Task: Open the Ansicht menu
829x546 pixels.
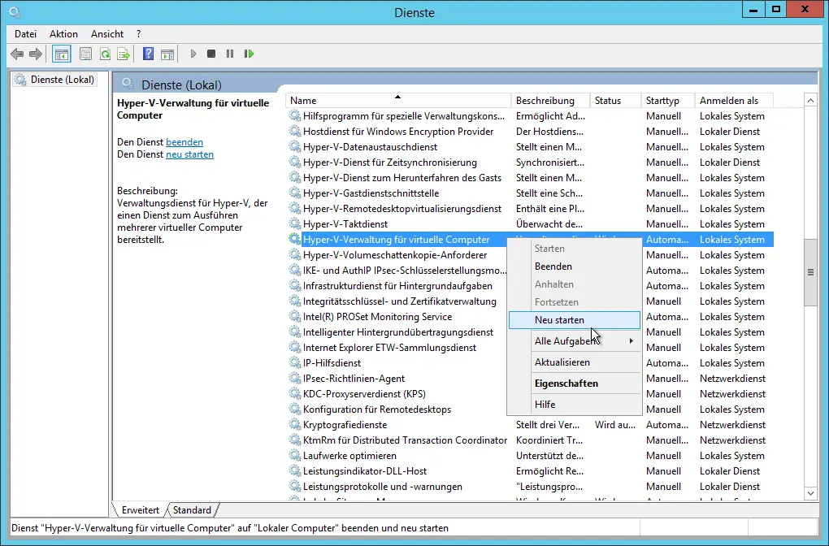Action: (x=106, y=34)
